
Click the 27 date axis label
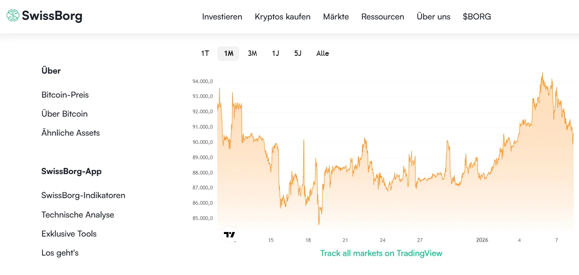[x=420, y=240]
